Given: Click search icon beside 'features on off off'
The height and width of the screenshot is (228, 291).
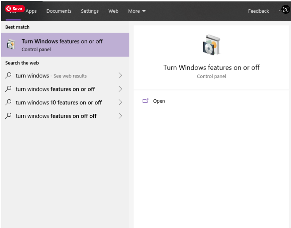Looking at the screenshot, I should (8, 116).
